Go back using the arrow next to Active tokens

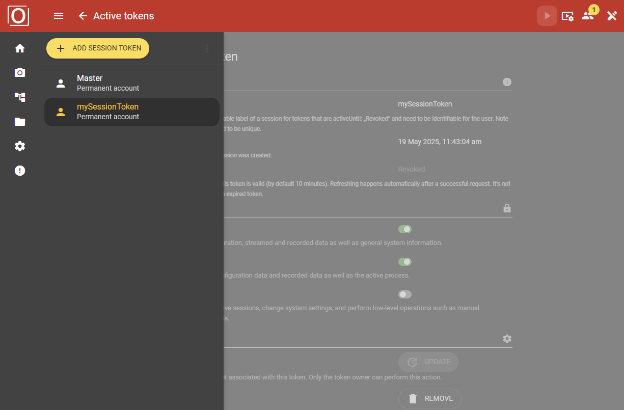click(83, 16)
